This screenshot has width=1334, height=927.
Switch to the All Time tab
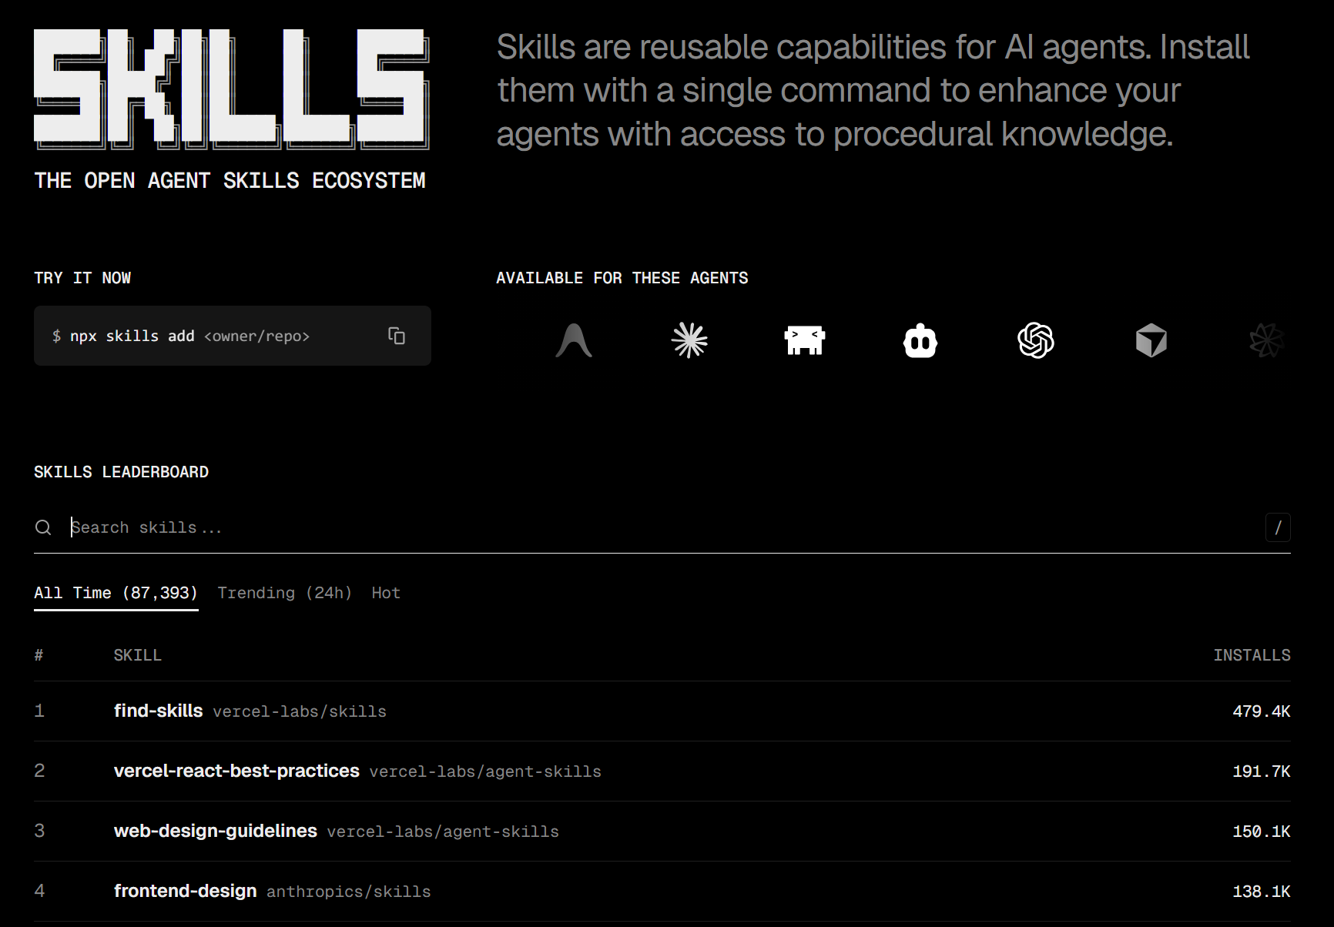coord(116,593)
